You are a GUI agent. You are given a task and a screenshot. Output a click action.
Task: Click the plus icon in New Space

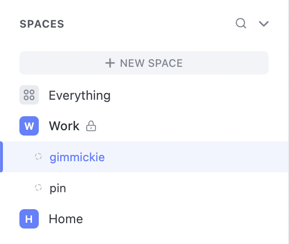pyautogui.click(x=110, y=63)
